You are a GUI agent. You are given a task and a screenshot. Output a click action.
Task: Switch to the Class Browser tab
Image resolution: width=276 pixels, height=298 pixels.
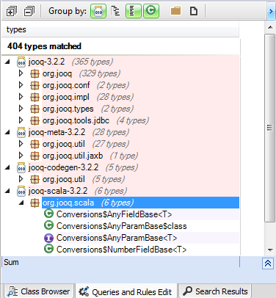[x=39, y=291]
